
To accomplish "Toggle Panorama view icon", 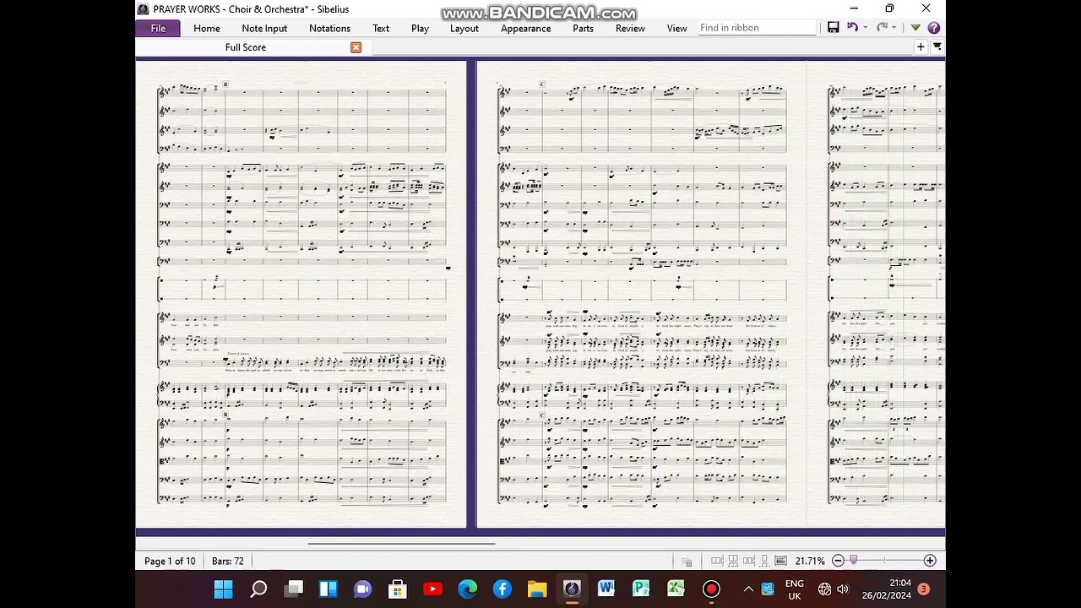I will point(780,561).
